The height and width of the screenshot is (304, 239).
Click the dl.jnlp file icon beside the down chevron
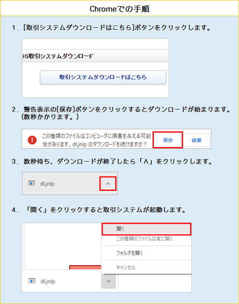pyautogui.click(x=32, y=281)
